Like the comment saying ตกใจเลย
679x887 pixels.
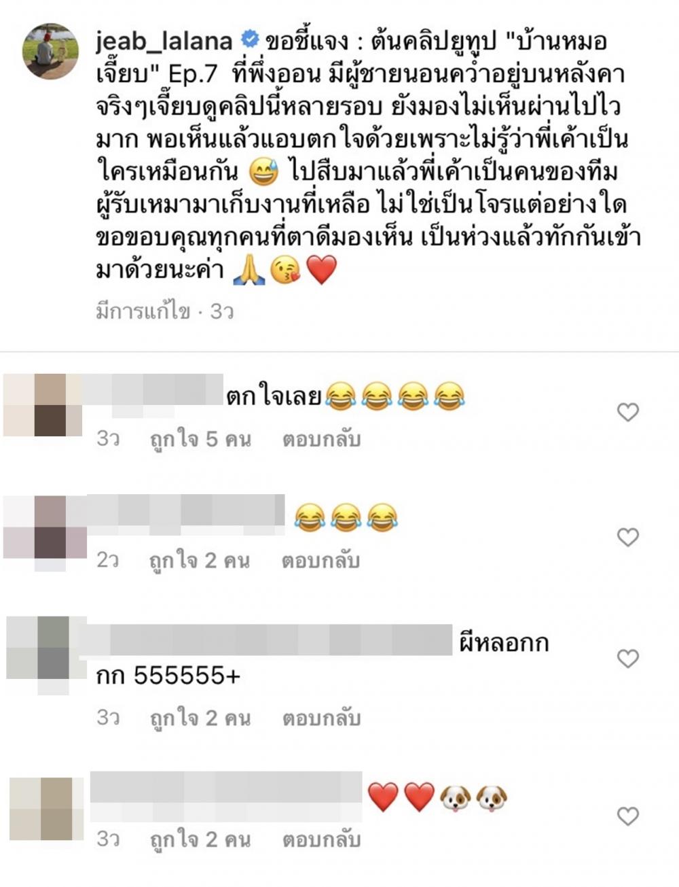point(628,412)
